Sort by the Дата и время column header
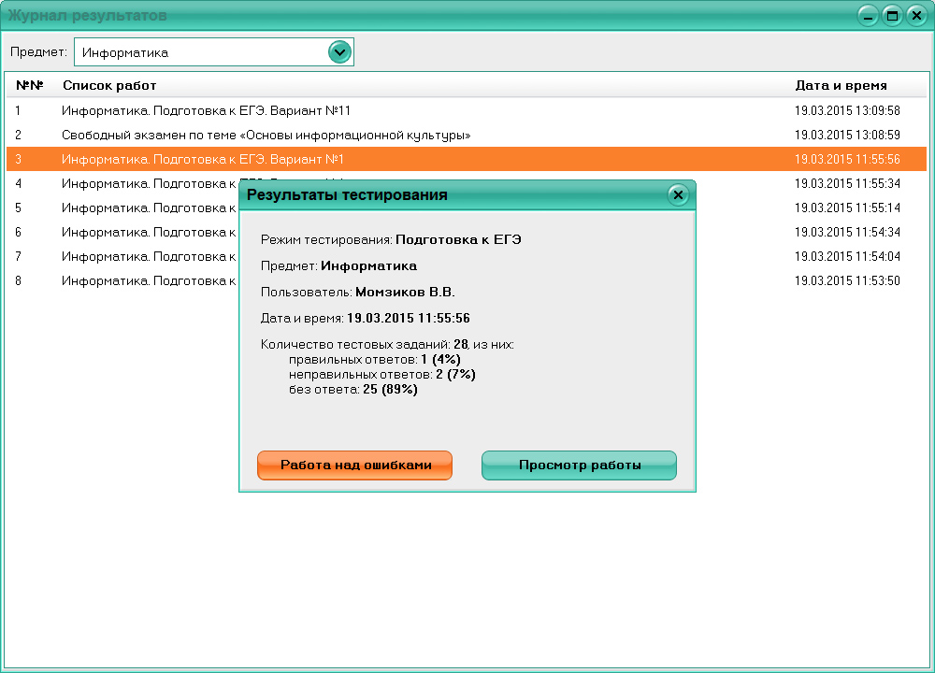 coord(841,85)
